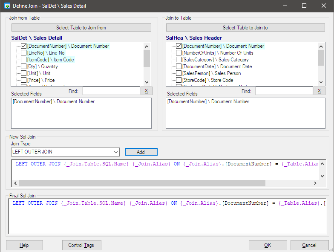The image size is (334, 252).
Task: Confirm the join with OK
Action: (x=268, y=245)
